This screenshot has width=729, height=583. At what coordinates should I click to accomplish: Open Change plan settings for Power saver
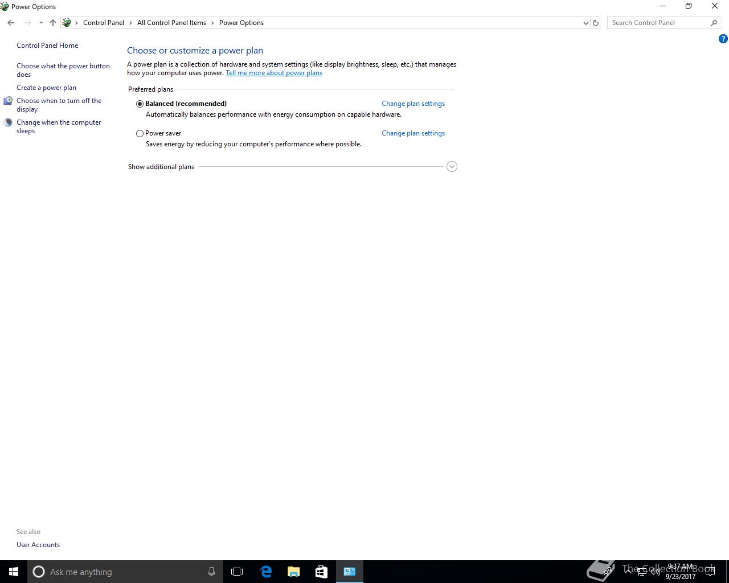[413, 133]
